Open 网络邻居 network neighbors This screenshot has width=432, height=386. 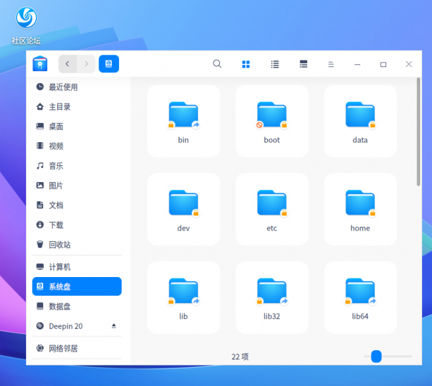click(77, 348)
